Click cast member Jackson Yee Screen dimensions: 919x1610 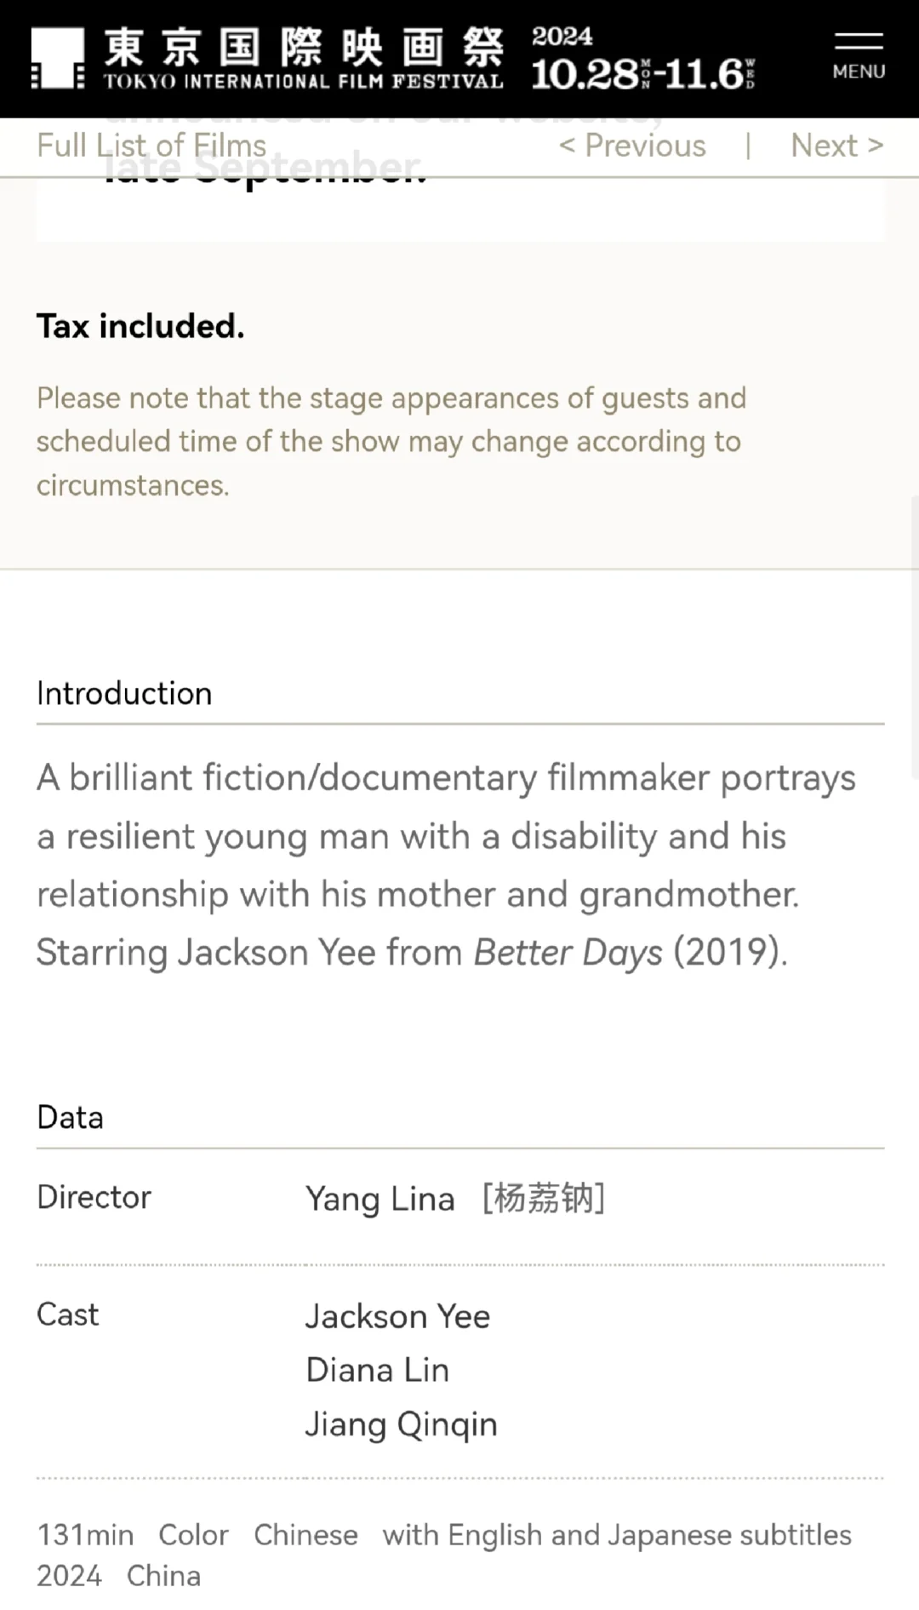coord(397,1317)
